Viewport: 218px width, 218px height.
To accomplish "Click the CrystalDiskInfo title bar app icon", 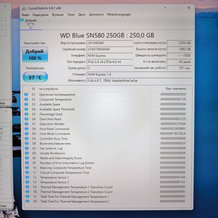I will tap(24, 8).
